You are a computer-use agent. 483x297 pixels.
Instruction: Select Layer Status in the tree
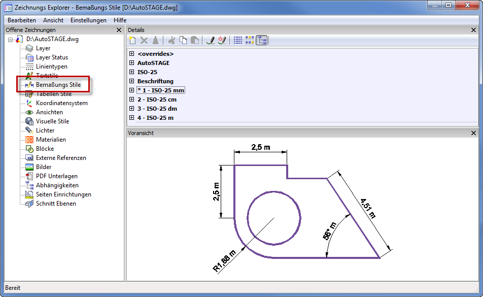pyautogui.click(x=52, y=57)
